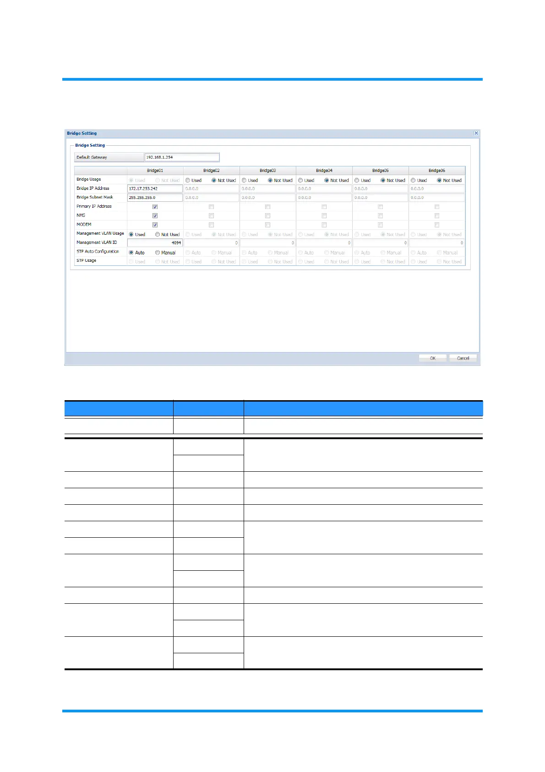Click Bridge02 Primary IP Address checkbox

click(x=211, y=207)
